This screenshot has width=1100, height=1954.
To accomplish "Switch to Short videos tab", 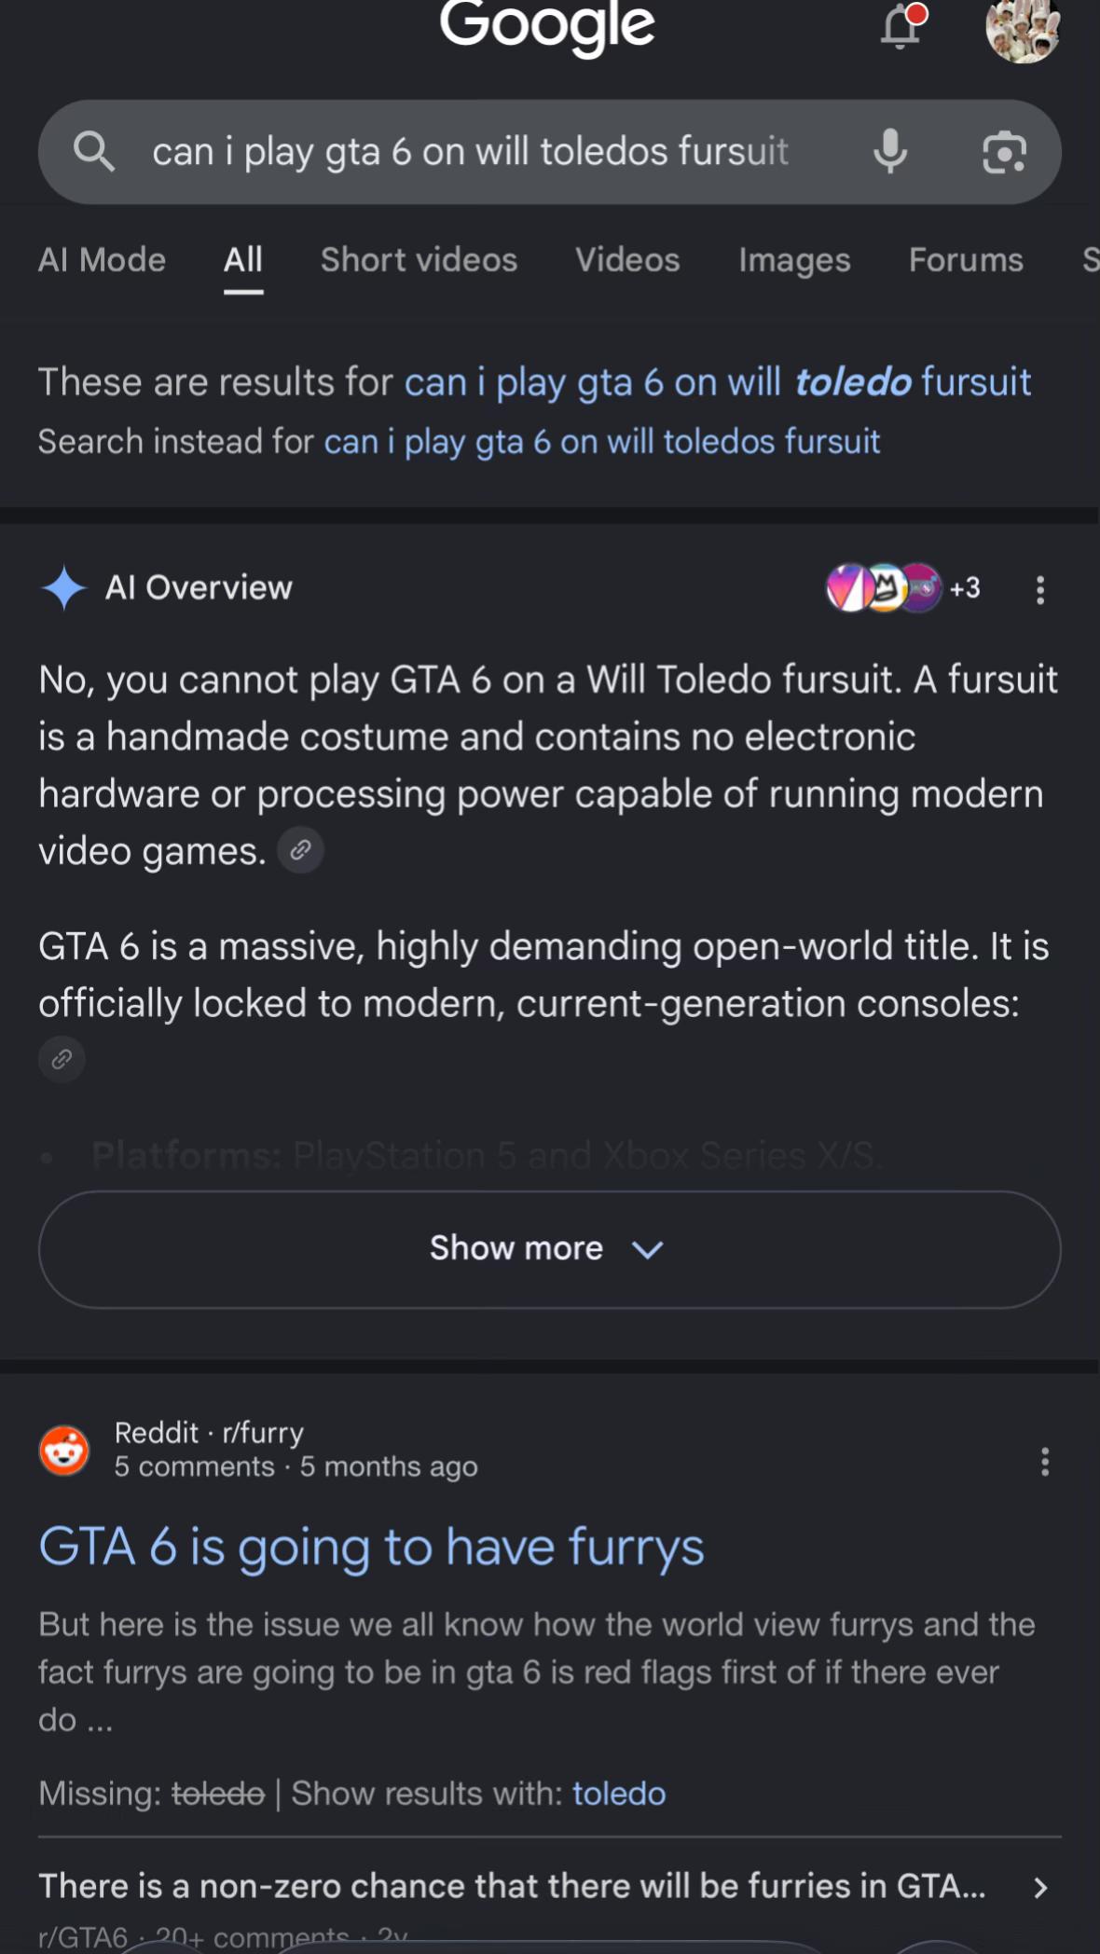I will (419, 259).
